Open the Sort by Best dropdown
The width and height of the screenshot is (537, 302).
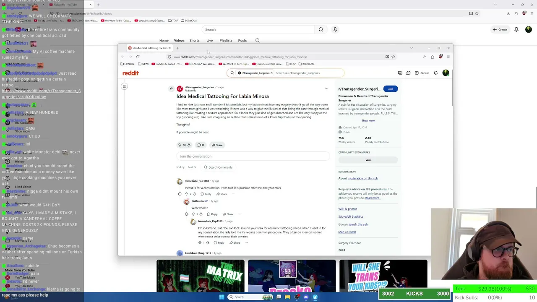[192, 167]
